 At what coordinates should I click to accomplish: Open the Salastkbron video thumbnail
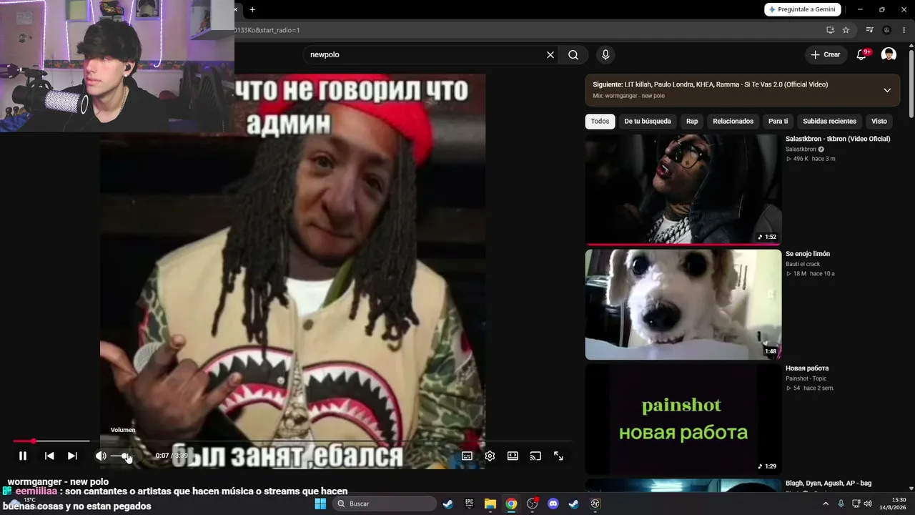[x=683, y=190]
